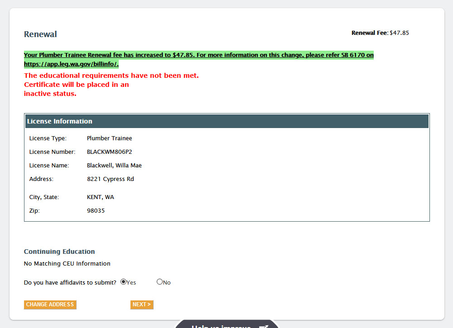Open the Help us improve feedback tab
Viewport: 453px width, 328px height.
click(x=227, y=324)
